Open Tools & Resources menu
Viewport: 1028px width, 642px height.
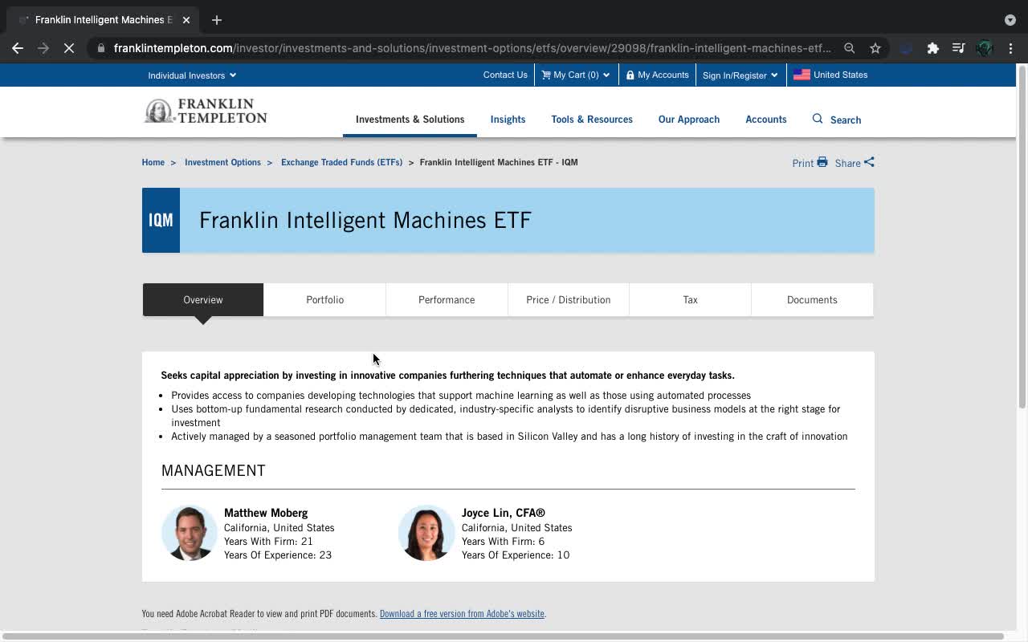coord(592,120)
